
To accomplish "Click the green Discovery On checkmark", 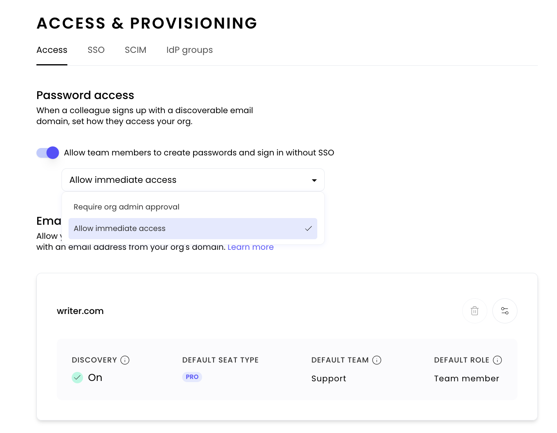I will click(x=77, y=378).
